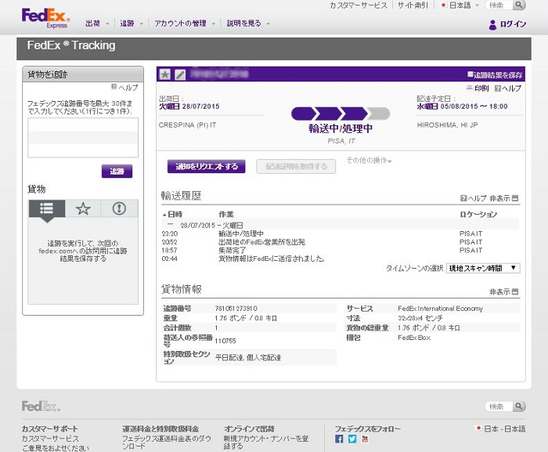Select the star watchlist tab under 貨物
The width and height of the screenshot is (548, 452).
coord(83,208)
